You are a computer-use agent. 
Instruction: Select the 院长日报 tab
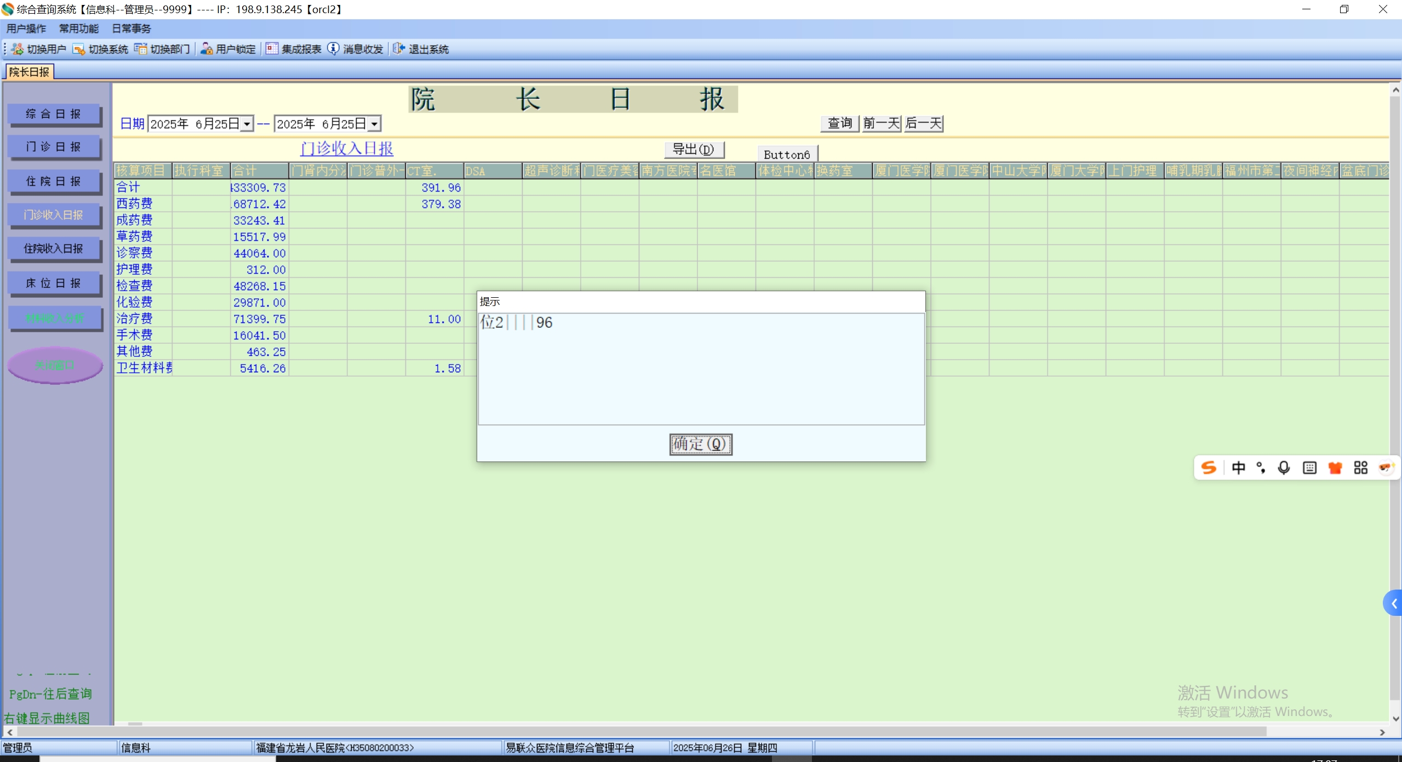pos(29,72)
